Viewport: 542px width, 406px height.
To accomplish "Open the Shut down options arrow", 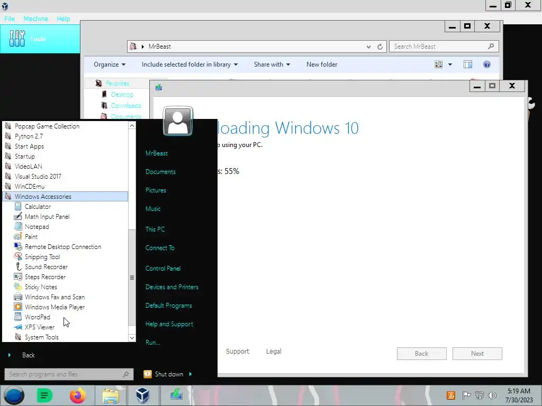I will 191,374.
